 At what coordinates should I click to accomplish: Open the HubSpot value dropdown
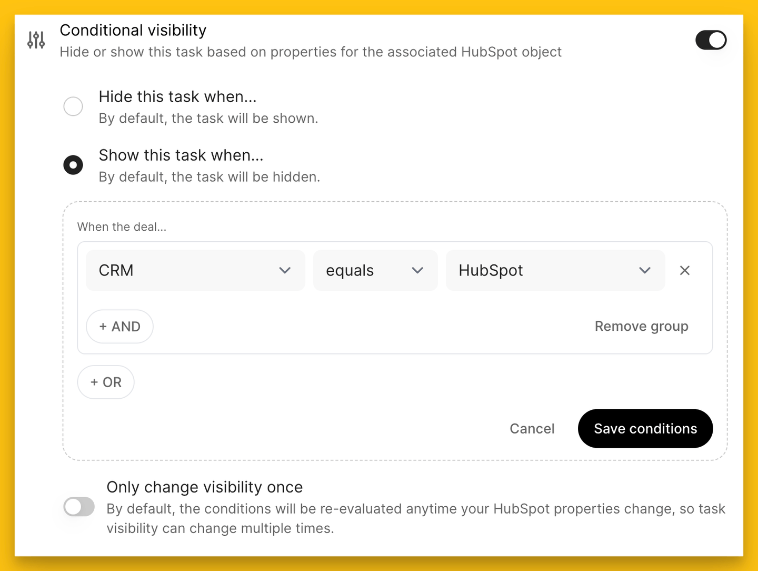coord(555,270)
